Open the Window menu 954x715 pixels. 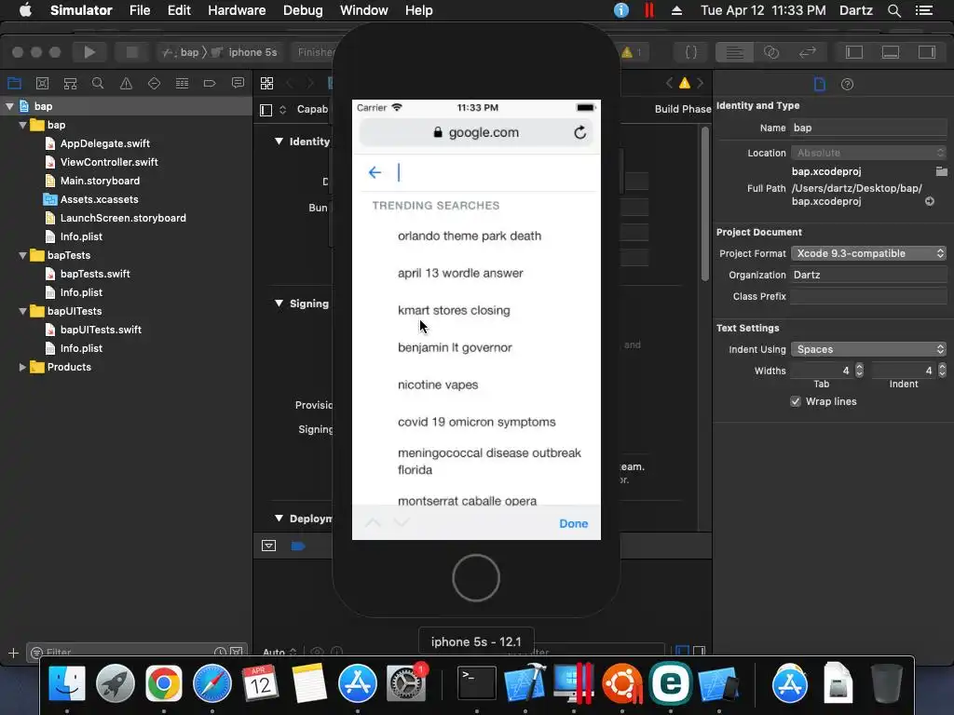(x=364, y=10)
